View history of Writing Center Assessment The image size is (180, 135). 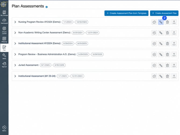(154, 33)
